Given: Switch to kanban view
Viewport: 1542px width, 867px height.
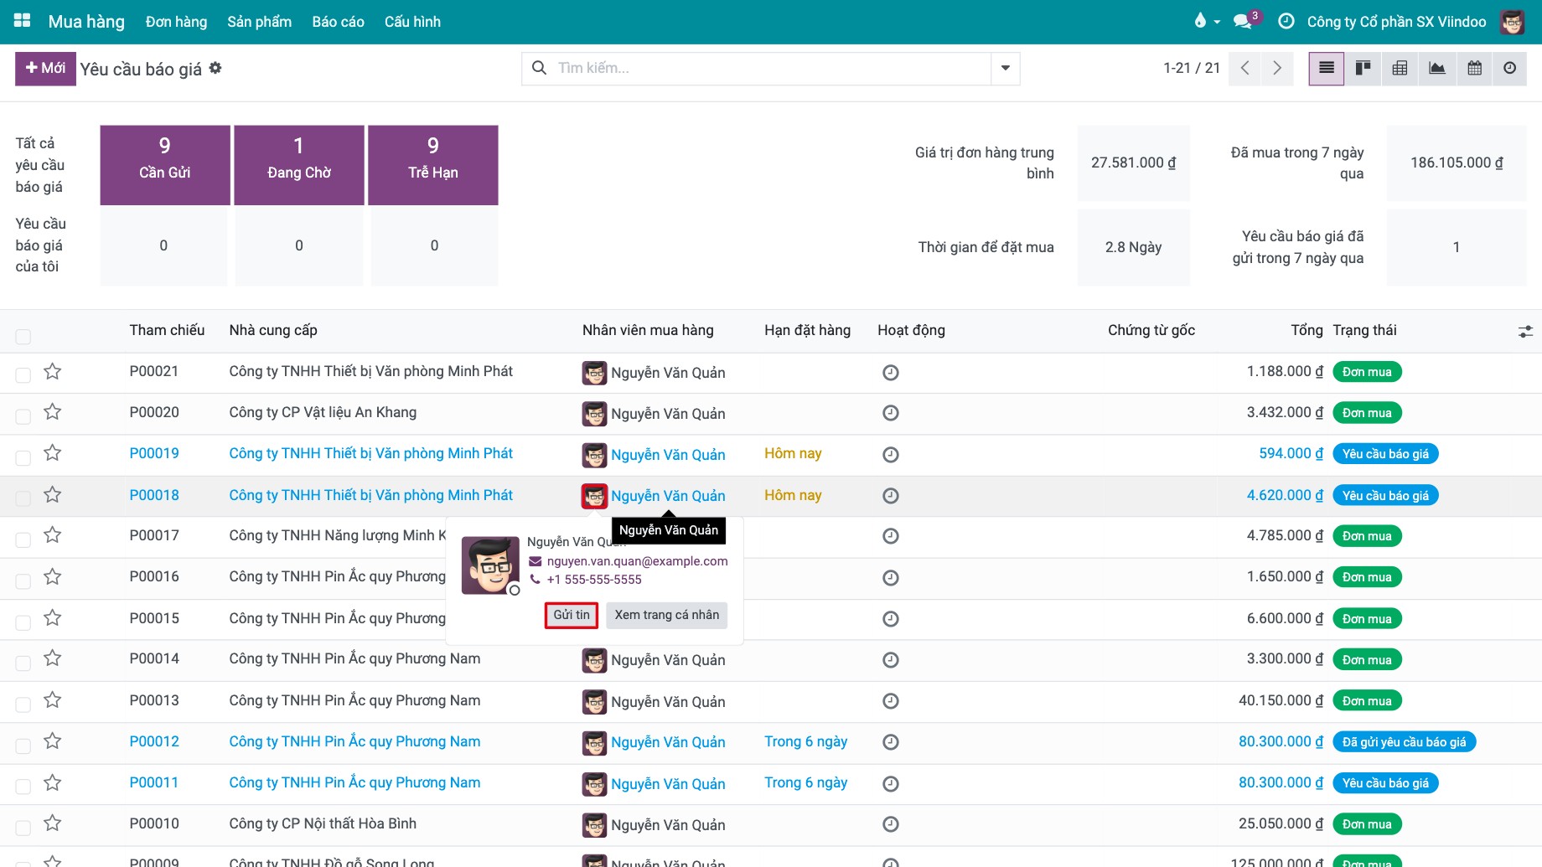Looking at the screenshot, I should (x=1363, y=68).
